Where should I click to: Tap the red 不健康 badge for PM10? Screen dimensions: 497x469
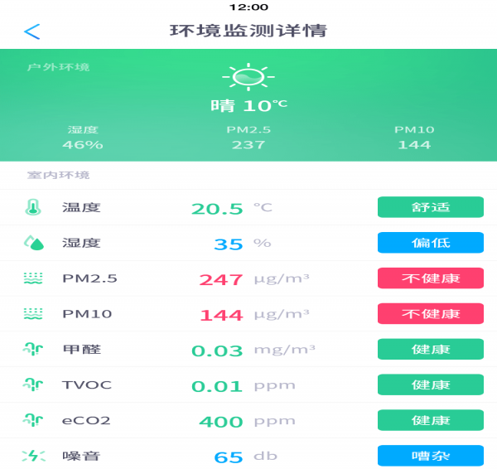[x=431, y=314]
